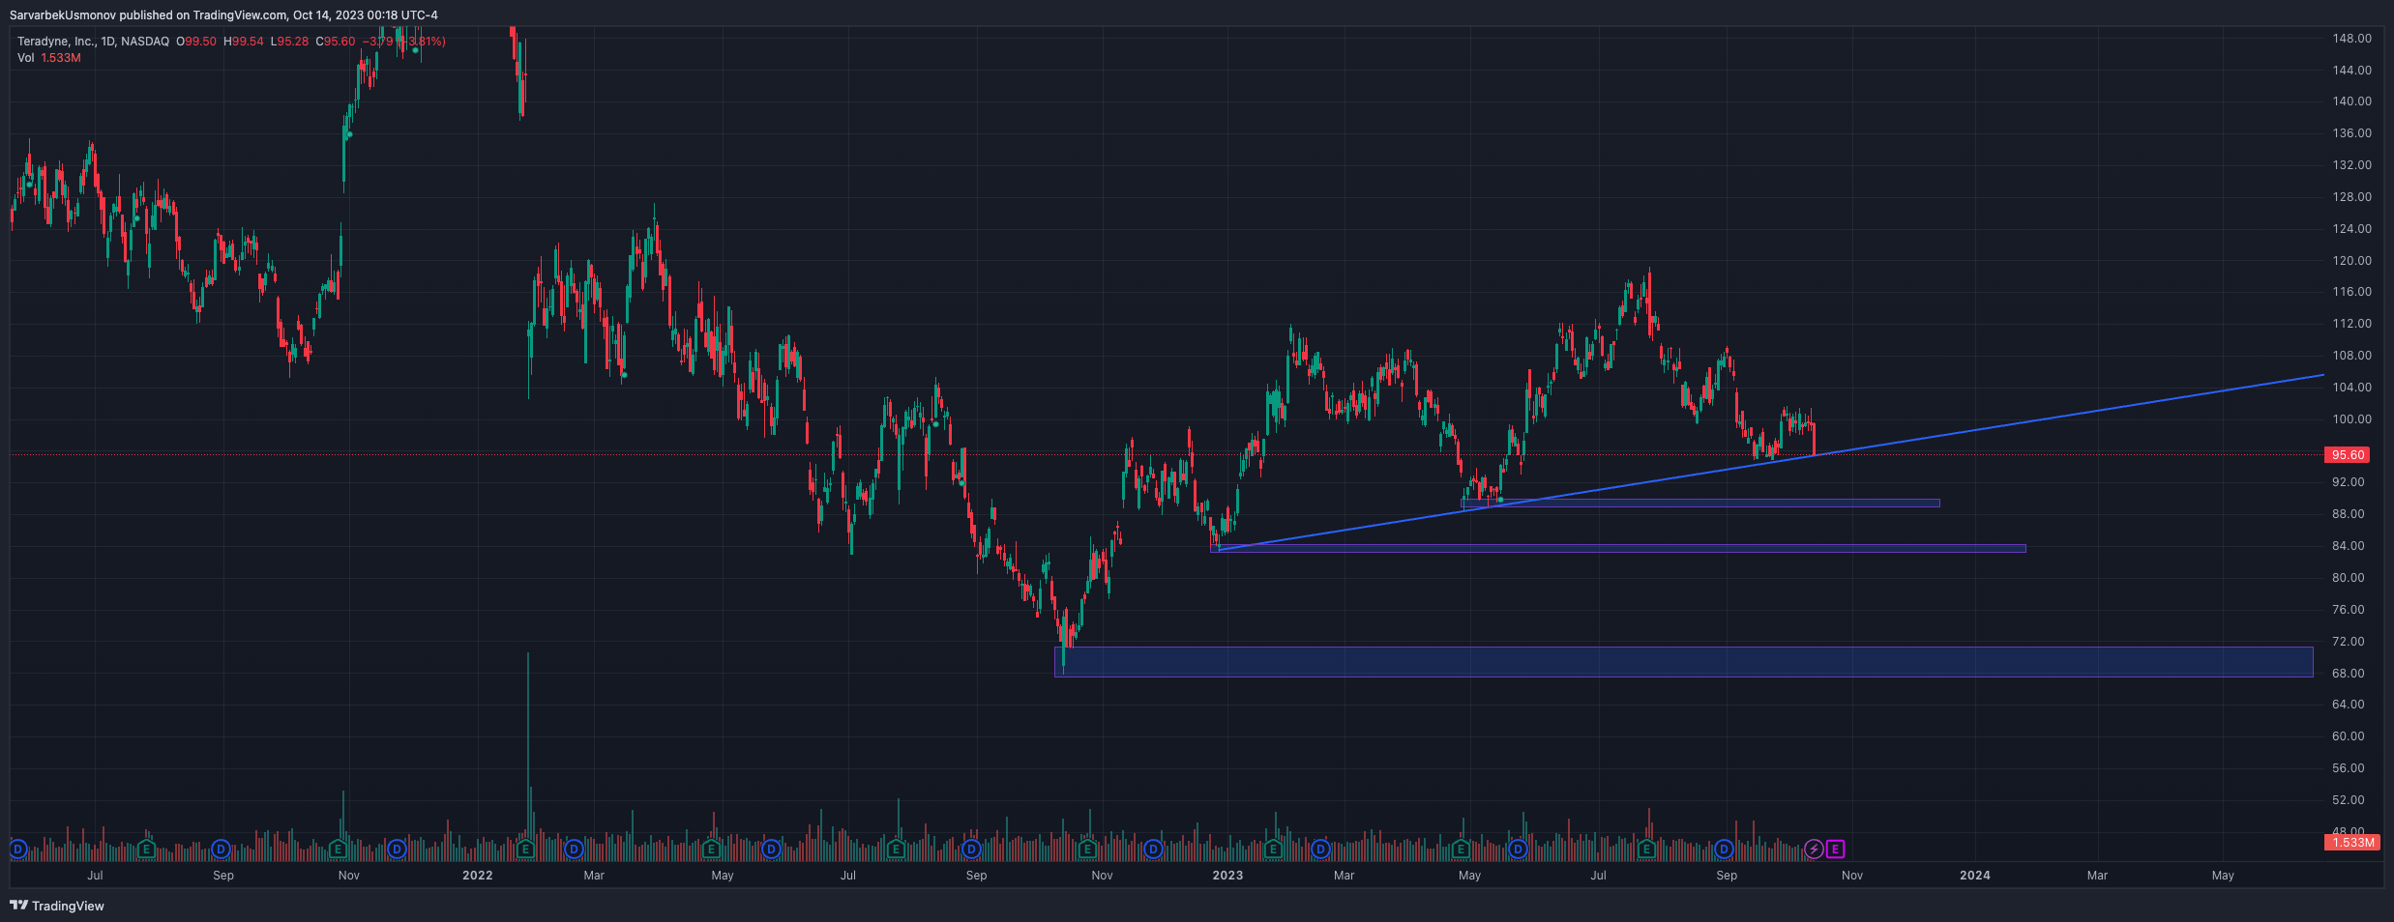
Task: Open the earnings marker left of Nov 2022
Action: [1087, 850]
